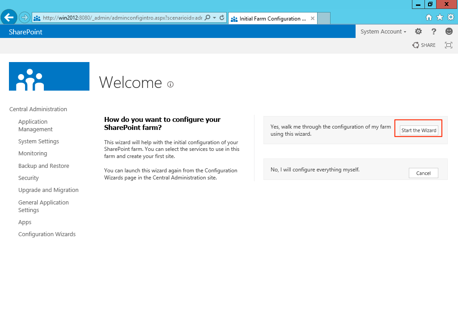458x325 pixels.
Task: Click "No, I will configure everything myself." text
Action: click(x=315, y=170)
